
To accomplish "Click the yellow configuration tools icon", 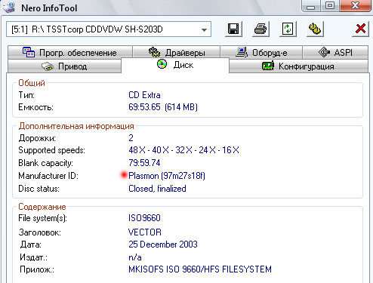I will 315,29.
